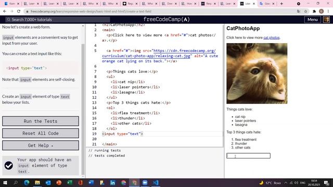
Task: Open Outlook from the taskbar
Action: coord(48,182)
